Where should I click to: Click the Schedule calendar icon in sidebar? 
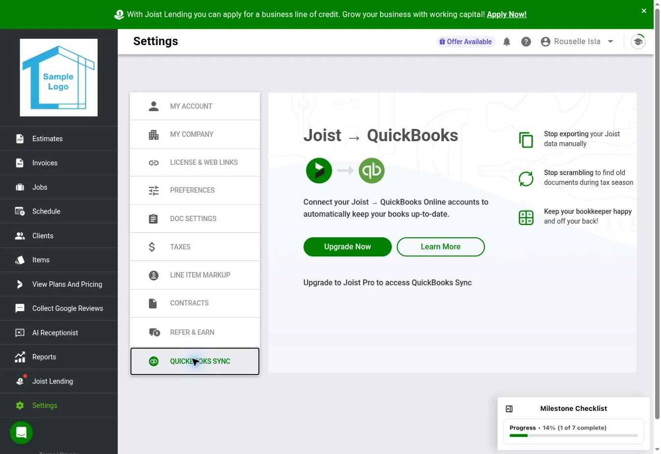coord(20,211)
